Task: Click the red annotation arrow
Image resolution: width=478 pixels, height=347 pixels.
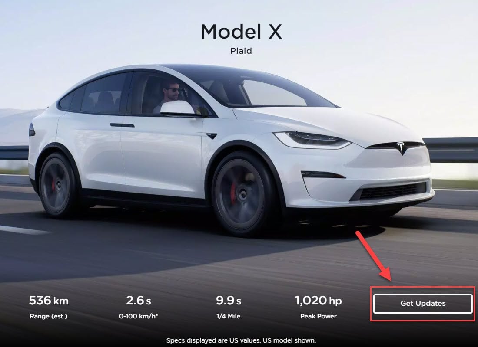Action: 373,255
